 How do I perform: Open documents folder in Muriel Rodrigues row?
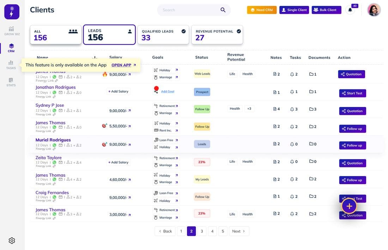[x=311, y=144]
